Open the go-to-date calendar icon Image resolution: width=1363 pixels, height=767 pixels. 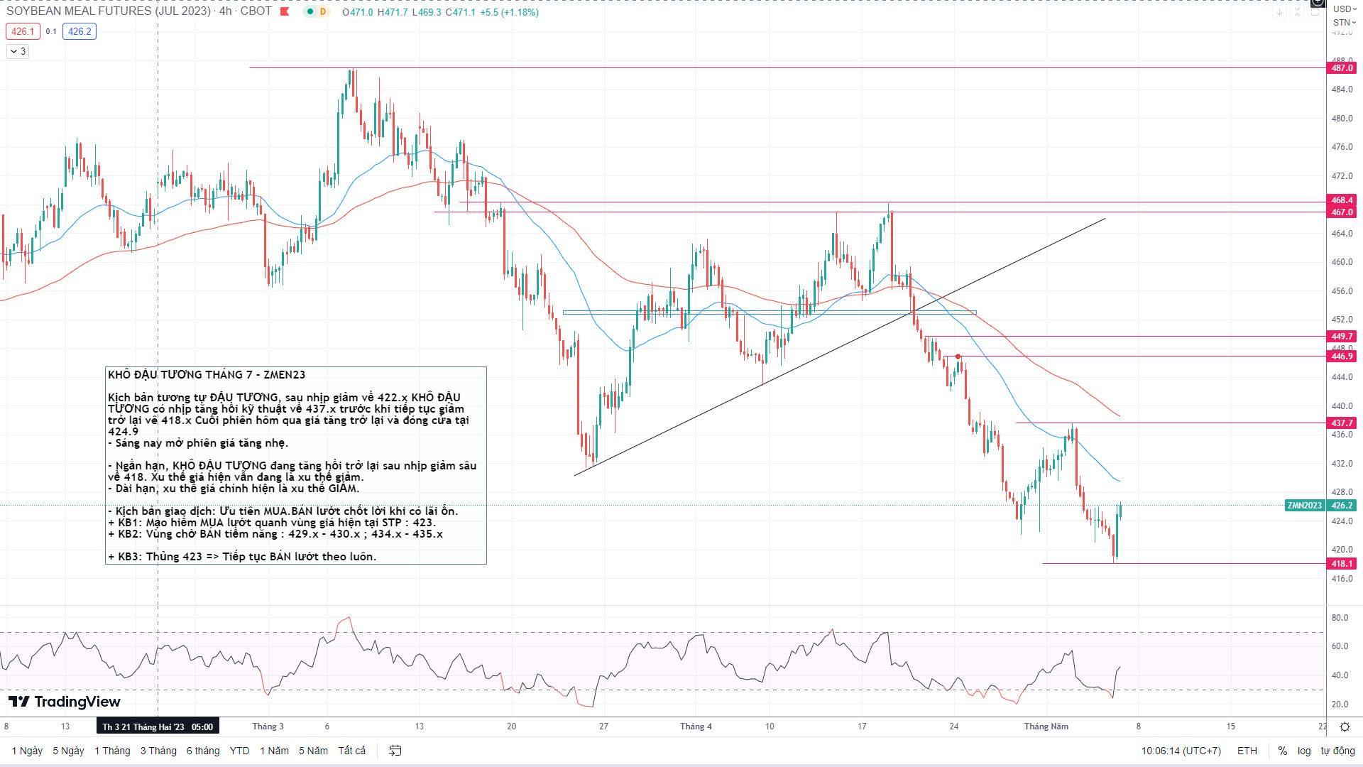pos(395,751)
